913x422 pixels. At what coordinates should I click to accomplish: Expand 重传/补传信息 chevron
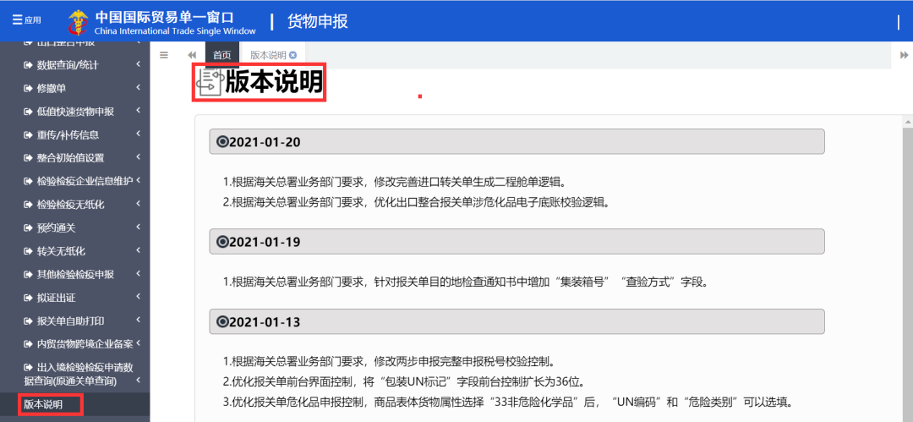point(138,134)
